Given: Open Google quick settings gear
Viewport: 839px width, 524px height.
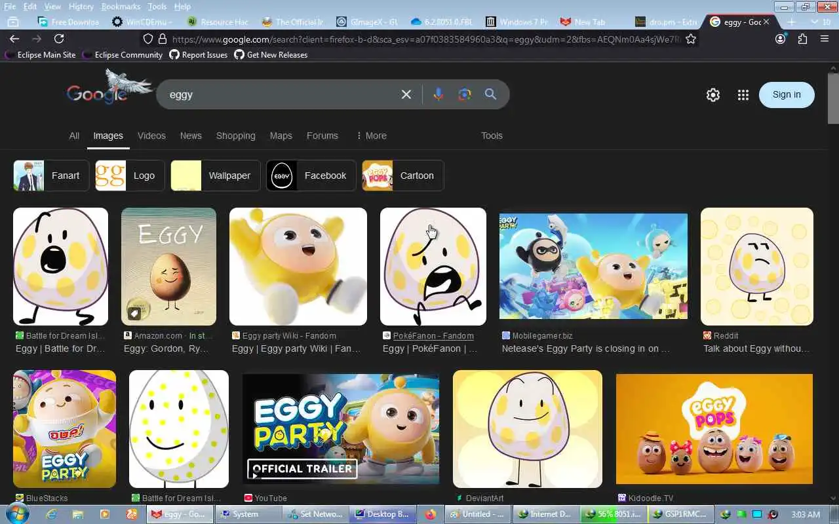Looking at the screenshot, I should click(x=713, y=95).
